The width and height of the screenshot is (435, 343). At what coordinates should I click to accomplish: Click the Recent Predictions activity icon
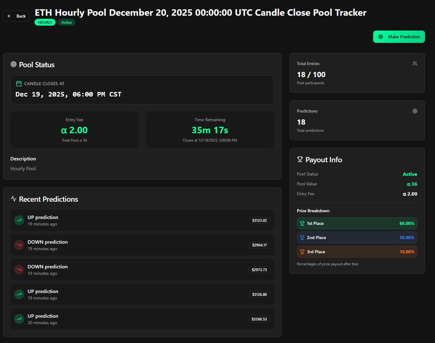13,199
